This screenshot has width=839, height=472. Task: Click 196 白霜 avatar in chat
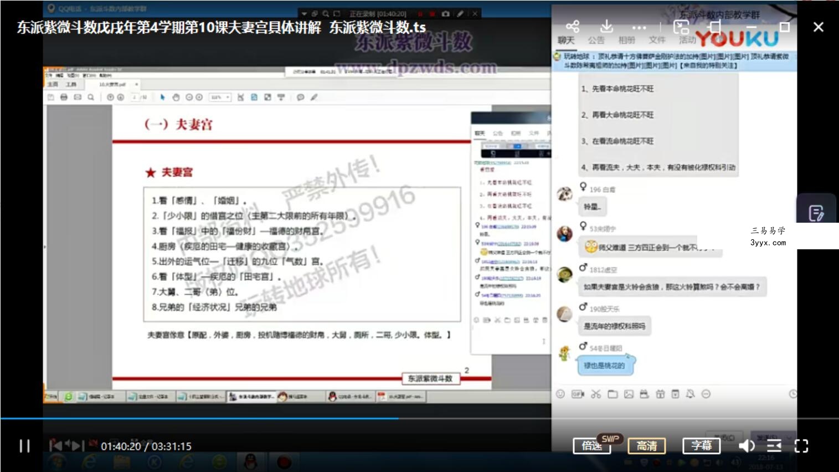coord(564,193)
